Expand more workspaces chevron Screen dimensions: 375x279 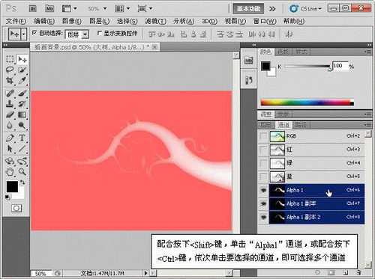(x=272, y=9)
